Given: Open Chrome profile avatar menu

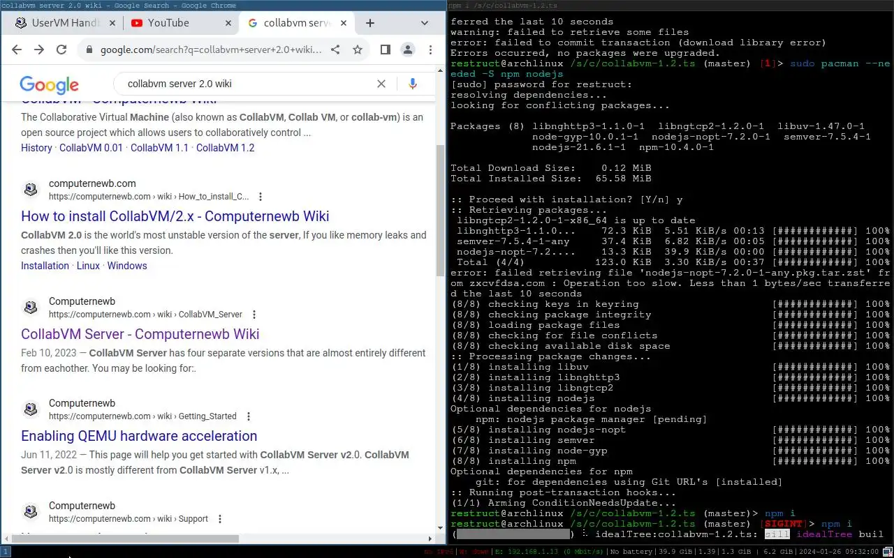Looking at the screenshot, I should point(408,50).
